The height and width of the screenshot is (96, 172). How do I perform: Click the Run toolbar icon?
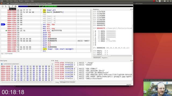(16, 6)
